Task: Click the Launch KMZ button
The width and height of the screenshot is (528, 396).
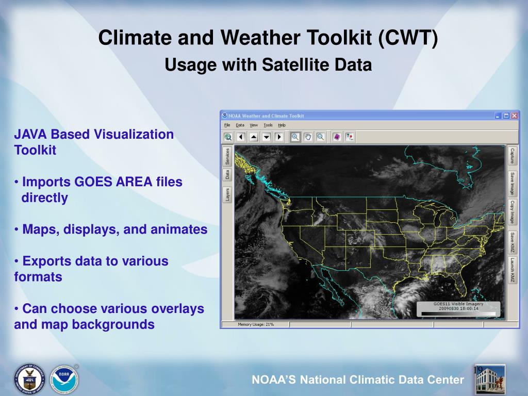Action: pyautogui.click(x=512, y=270)
